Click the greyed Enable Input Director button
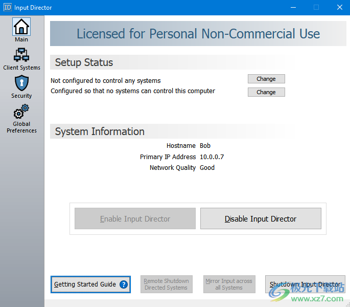 pyautogui.click(x=135, y=218)
